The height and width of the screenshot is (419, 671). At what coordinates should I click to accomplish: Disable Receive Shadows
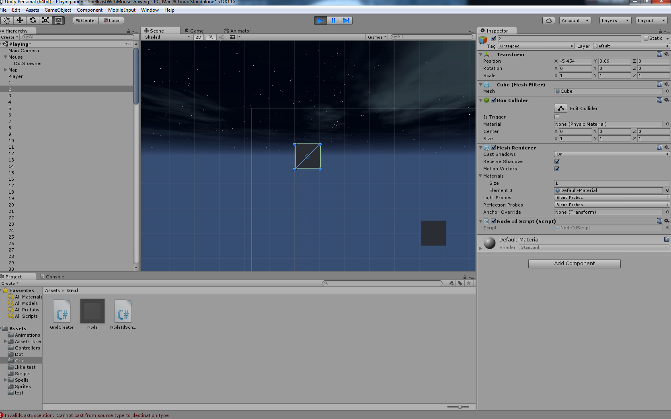(x=557, y=161)
